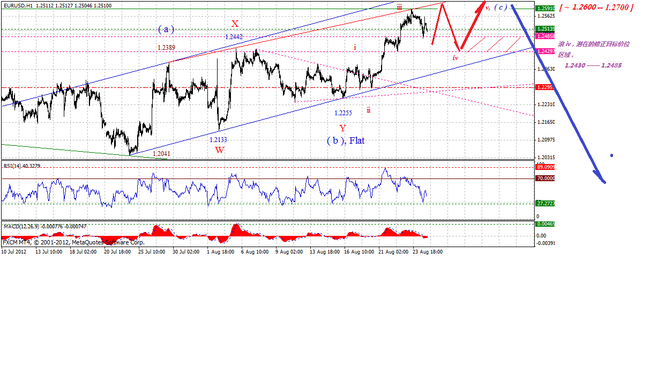Select the '( b ), Flat' label
650x372 pixels.
tap(346, 140)
